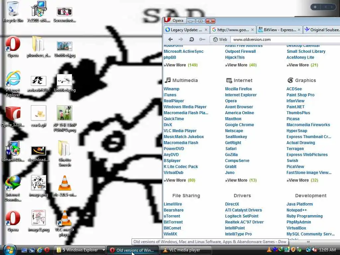Open ZIP THE LIMP PUMPO.png file
340x255 pixels.
coord(64,119)
